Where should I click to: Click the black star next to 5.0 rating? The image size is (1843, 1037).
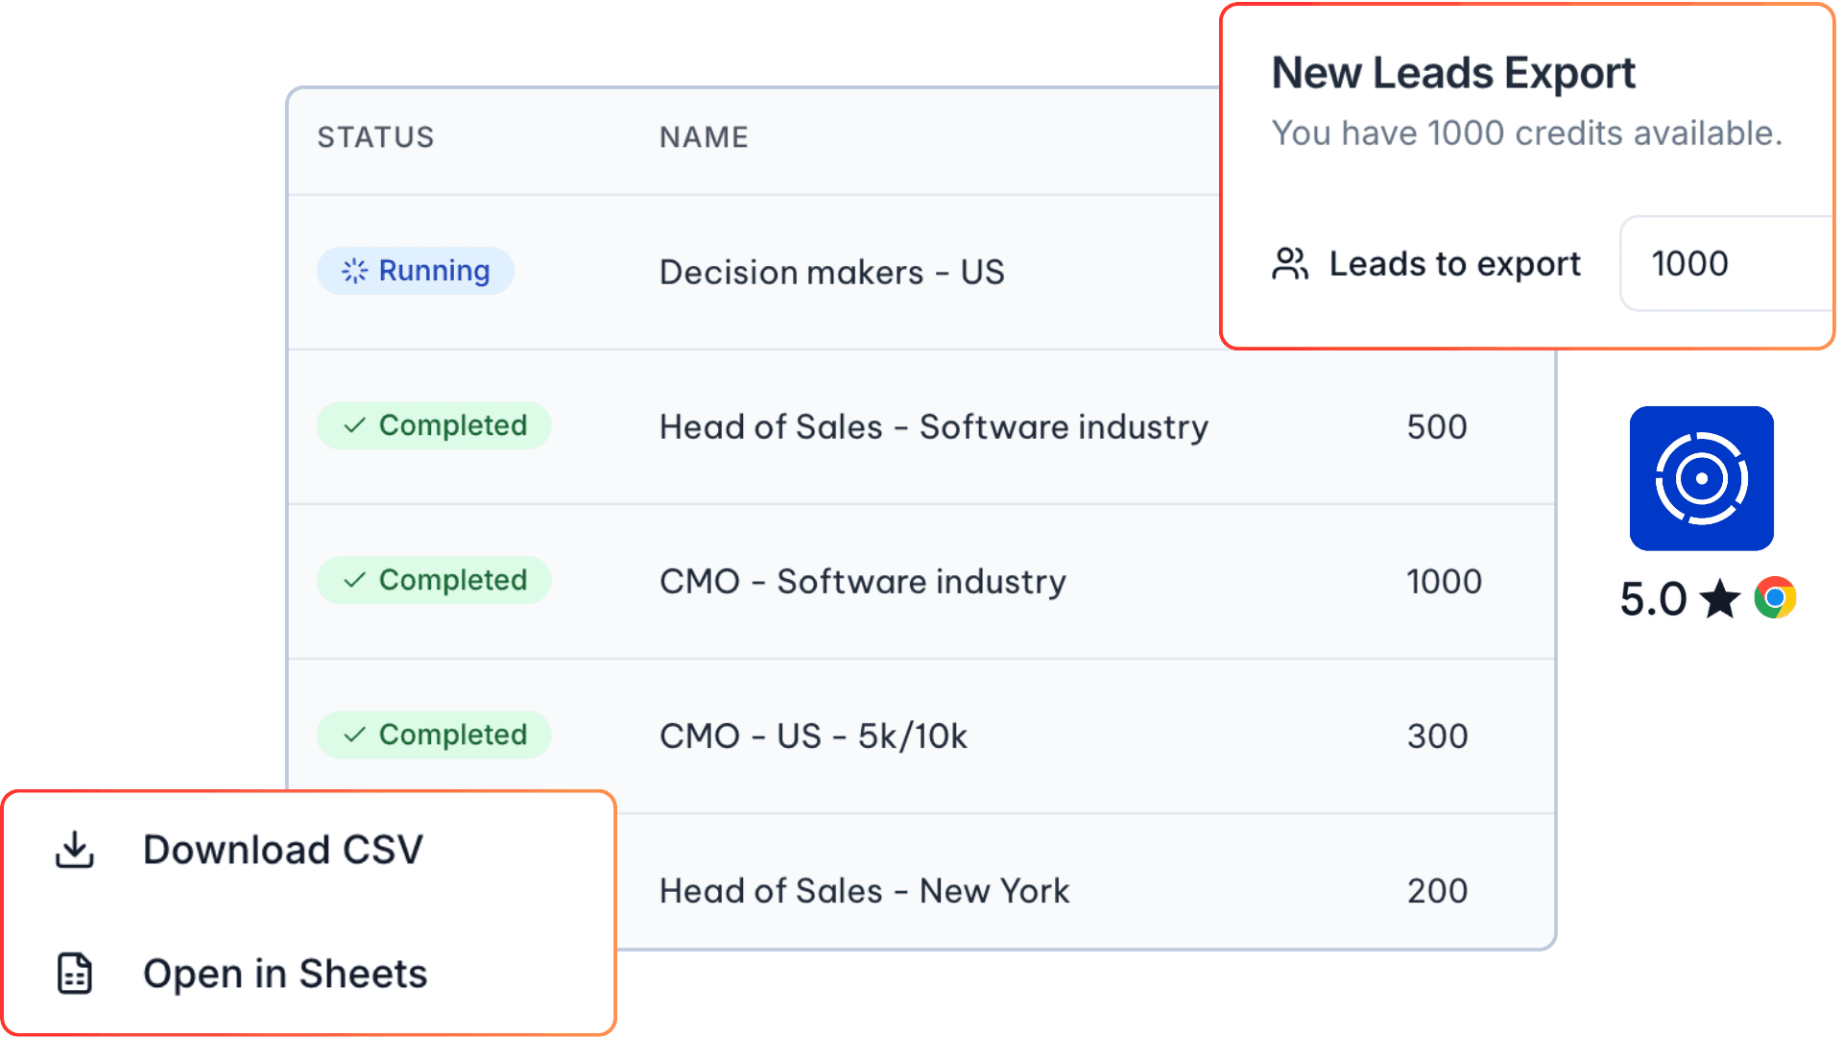[1721, 597]
